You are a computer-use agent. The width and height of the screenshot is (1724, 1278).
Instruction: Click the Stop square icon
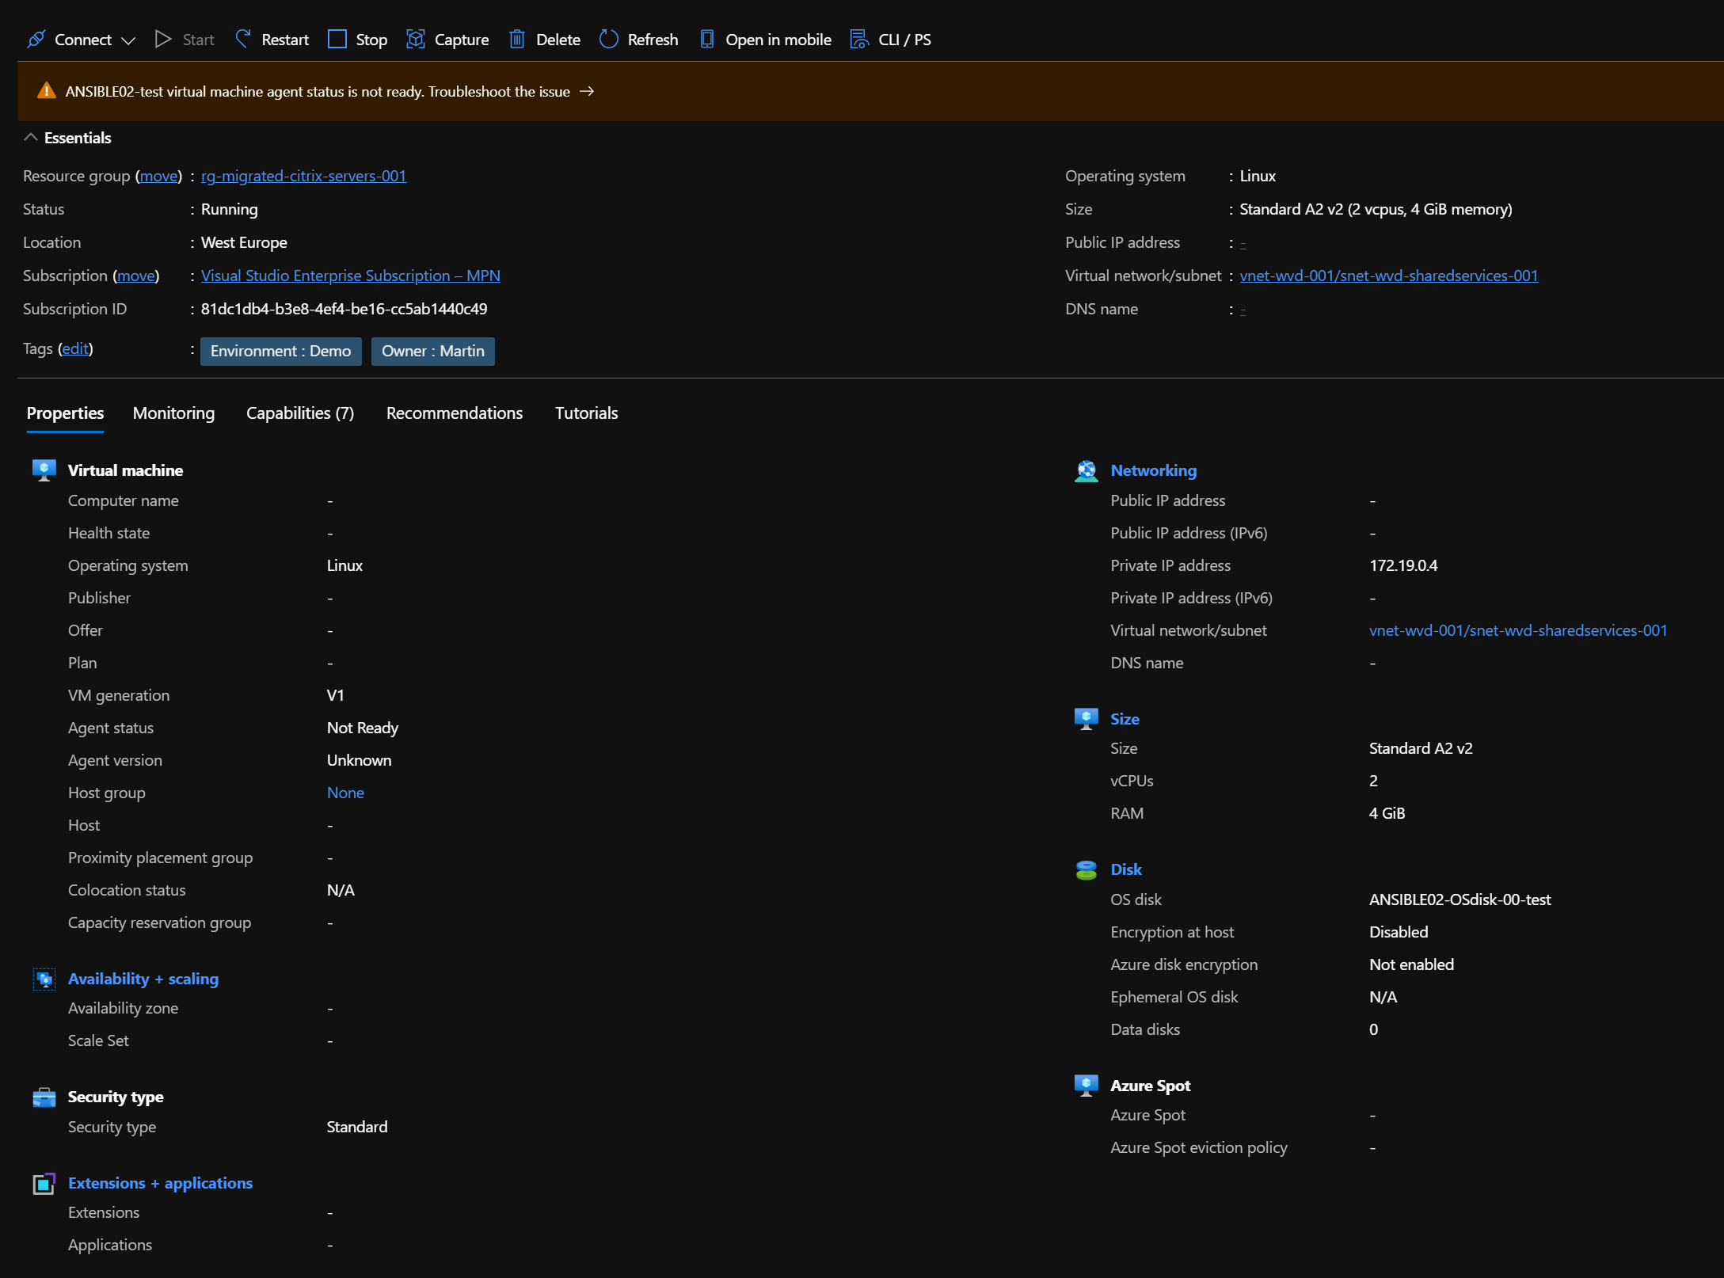[x=337, y=40]
